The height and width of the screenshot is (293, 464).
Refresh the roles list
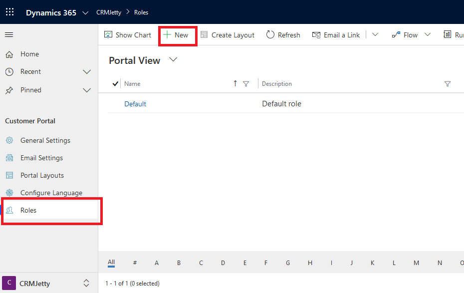click(x=283, y=35)
